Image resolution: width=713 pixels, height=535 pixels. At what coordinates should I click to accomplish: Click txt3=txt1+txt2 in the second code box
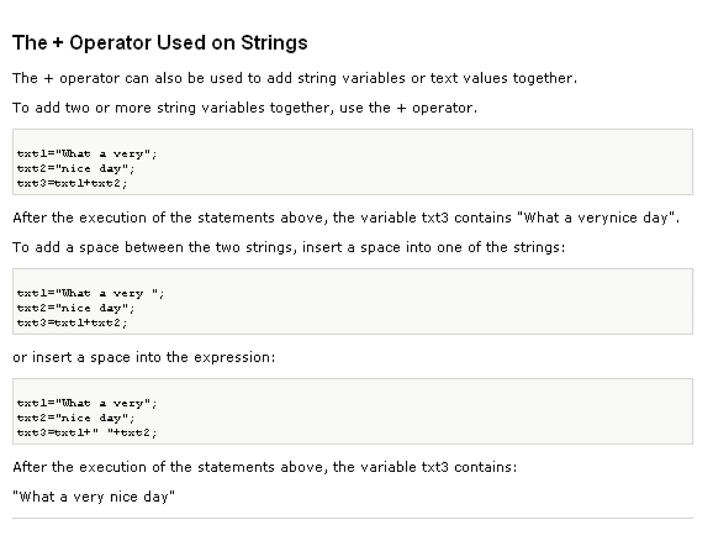[72, 323]
